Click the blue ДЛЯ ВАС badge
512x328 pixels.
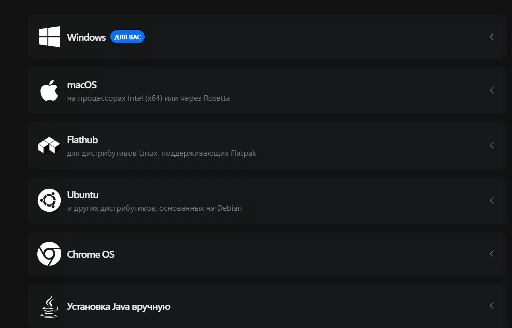coord(127,37)
